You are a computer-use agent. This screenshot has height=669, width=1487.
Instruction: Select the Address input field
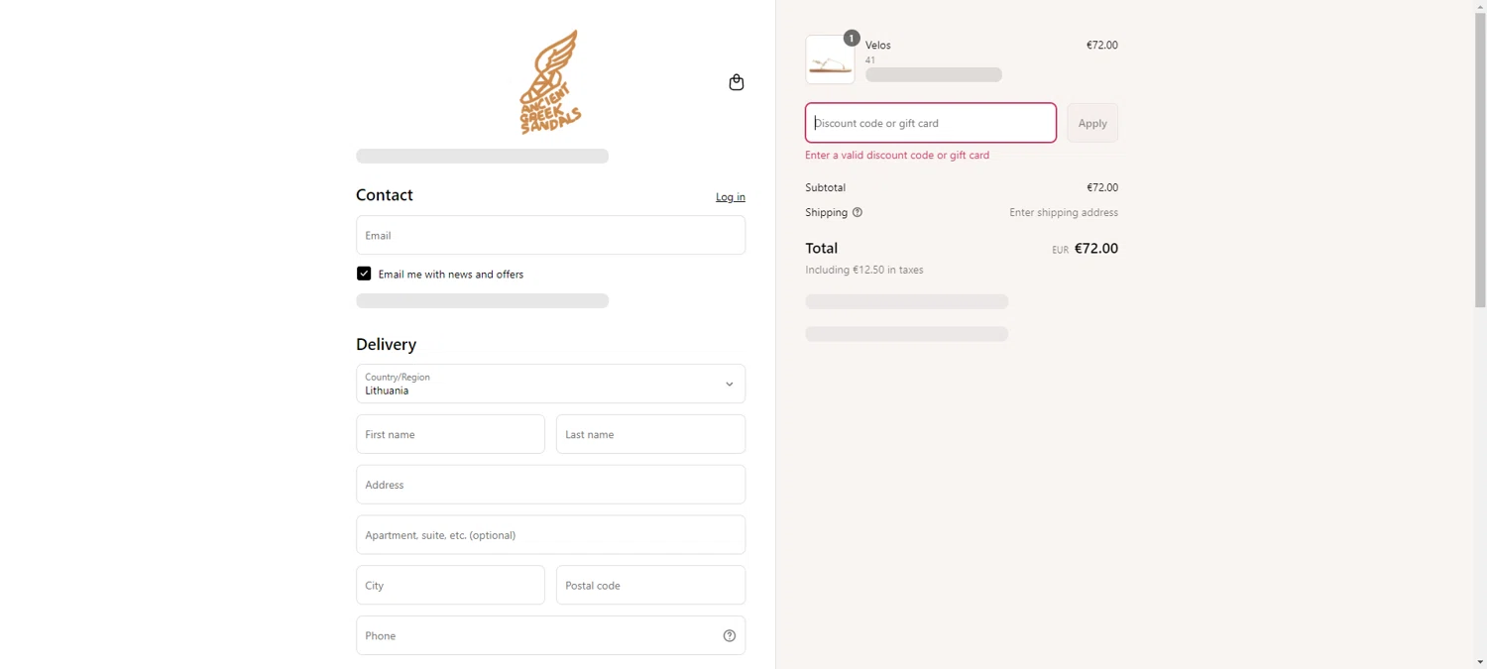(550, 486)
